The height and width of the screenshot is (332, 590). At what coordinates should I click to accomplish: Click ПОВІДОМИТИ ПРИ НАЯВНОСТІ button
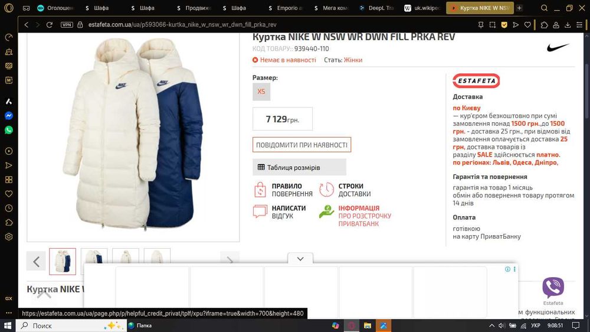[x=301, y=145]
